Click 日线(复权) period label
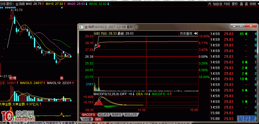259x124 pixels. click(x=7, y=4)
